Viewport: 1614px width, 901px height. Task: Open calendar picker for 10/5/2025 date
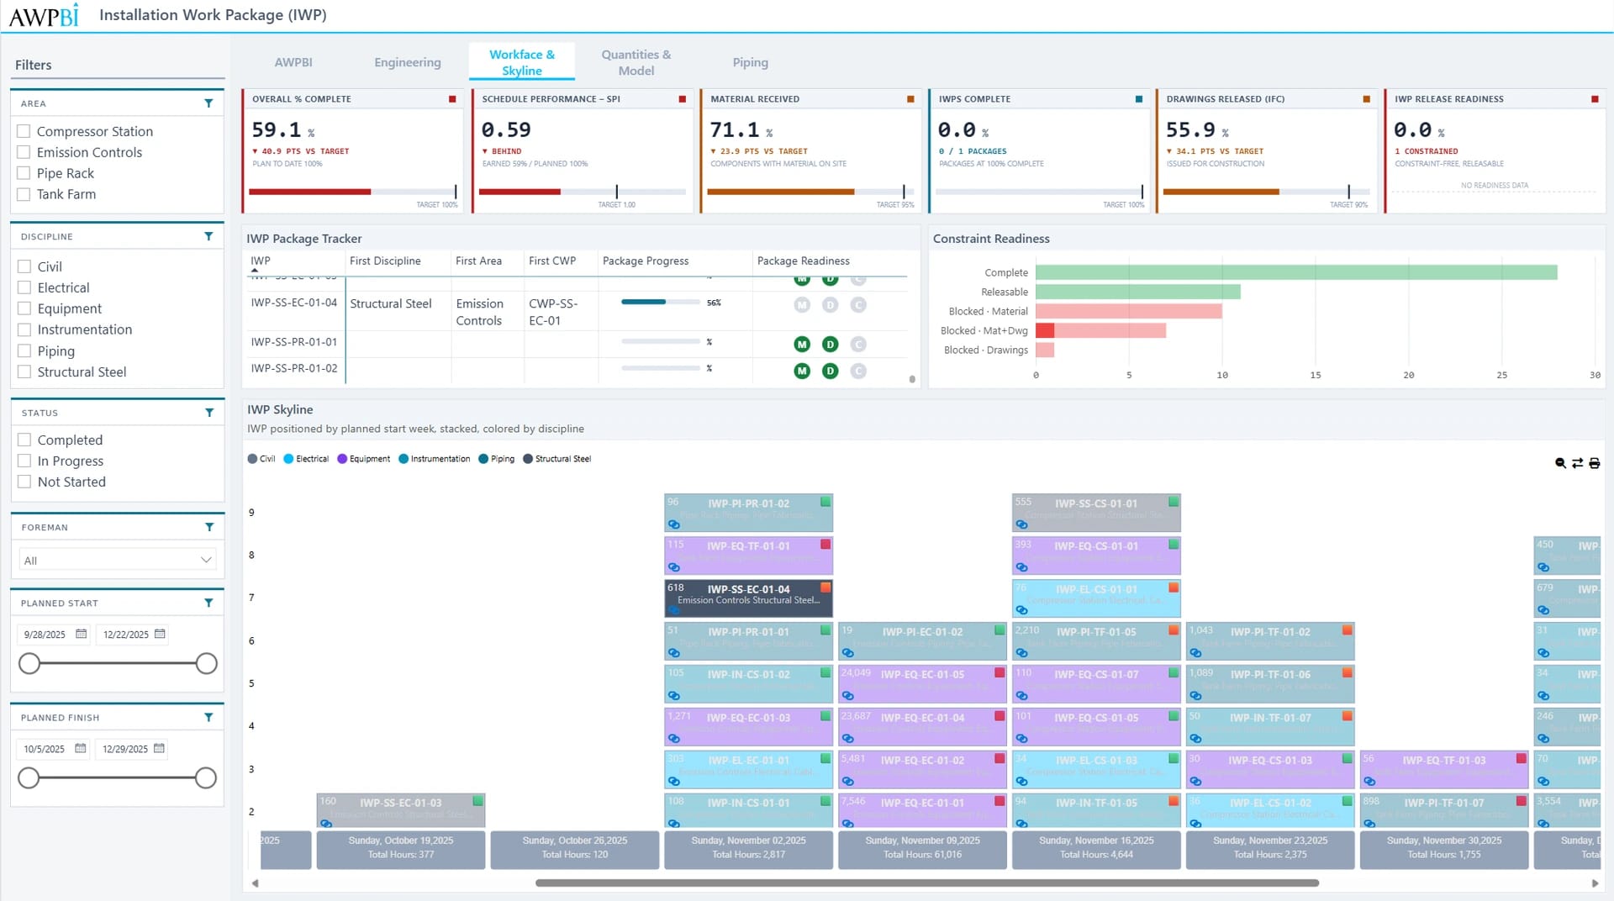[x=81, y=748]
